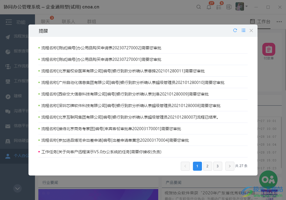Open 网络硬盘 drive icon in sidebar

point(8,141)
